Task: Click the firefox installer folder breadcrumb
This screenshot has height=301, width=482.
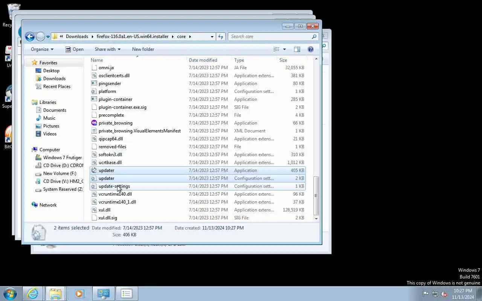Action: (133, 36)
